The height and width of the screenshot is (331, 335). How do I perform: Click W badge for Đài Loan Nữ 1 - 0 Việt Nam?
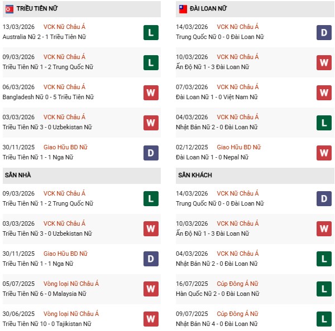click(x=324, y=93)
